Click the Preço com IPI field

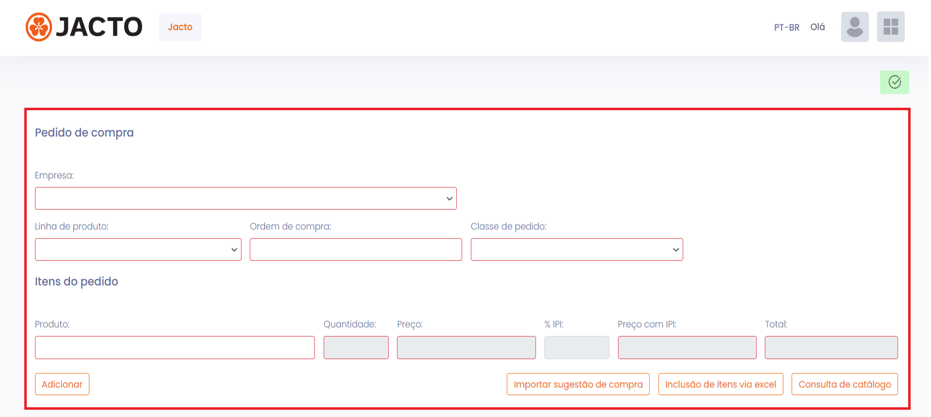(x=687, y=348)
